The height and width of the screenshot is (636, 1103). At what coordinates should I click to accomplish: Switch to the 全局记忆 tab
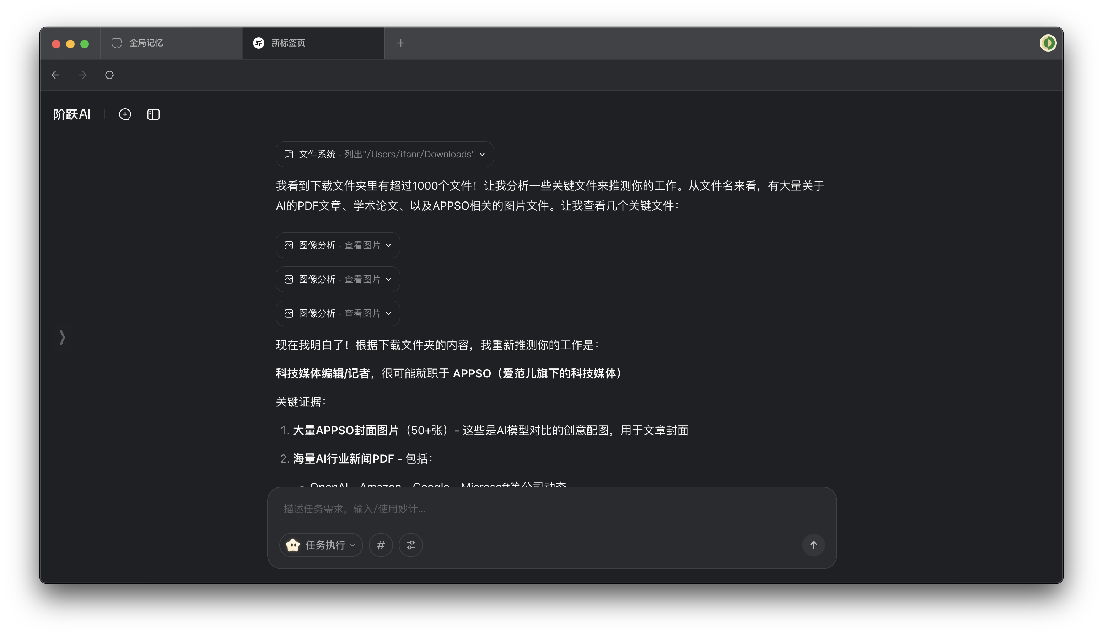(171, 43)
